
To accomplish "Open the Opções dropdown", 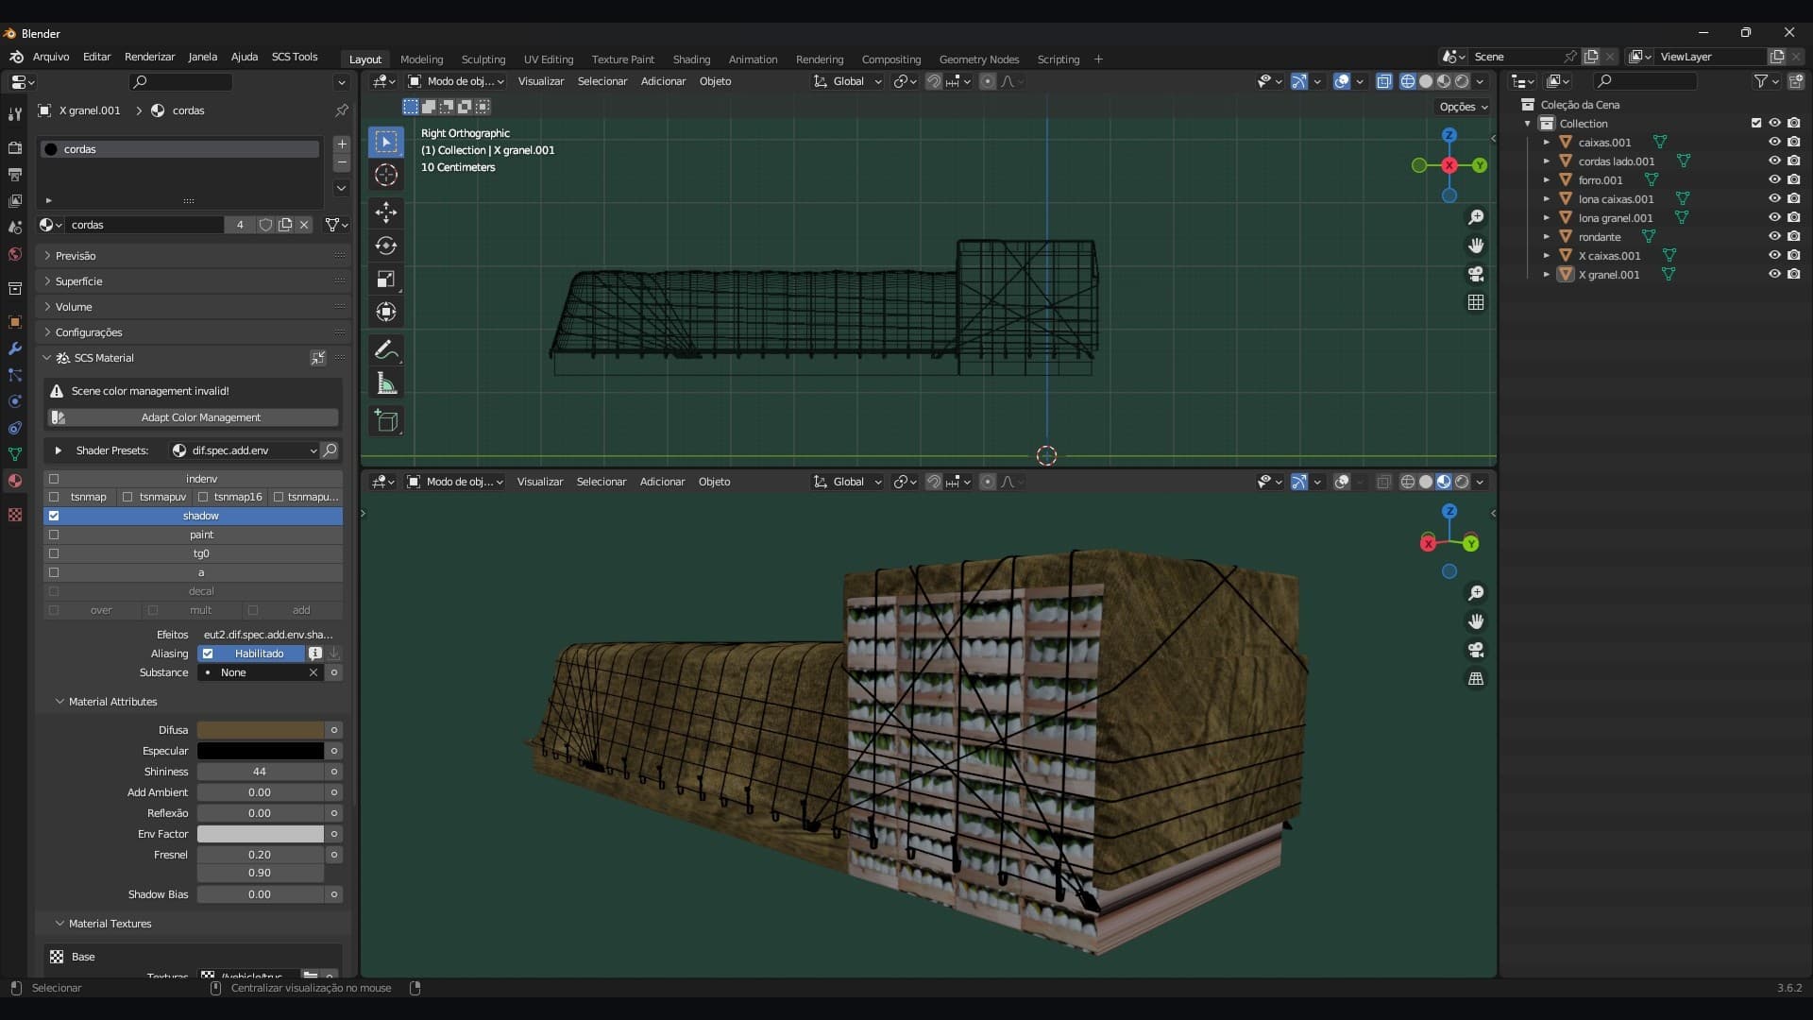I will (1463, 107).
